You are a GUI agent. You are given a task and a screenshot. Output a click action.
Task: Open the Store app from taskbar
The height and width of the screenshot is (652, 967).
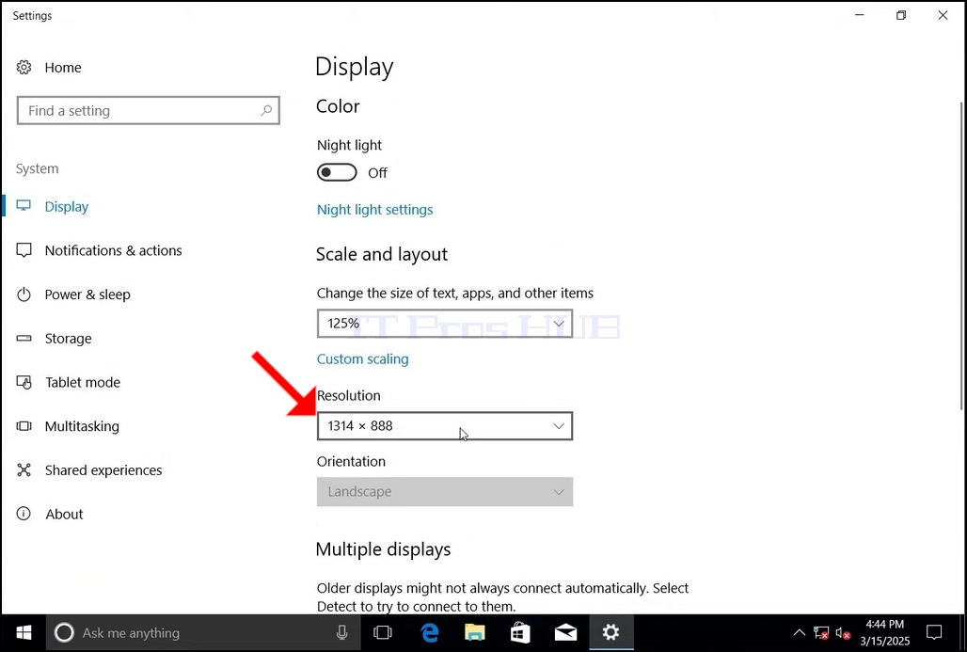pyautogui.click(x=520, y=632)
